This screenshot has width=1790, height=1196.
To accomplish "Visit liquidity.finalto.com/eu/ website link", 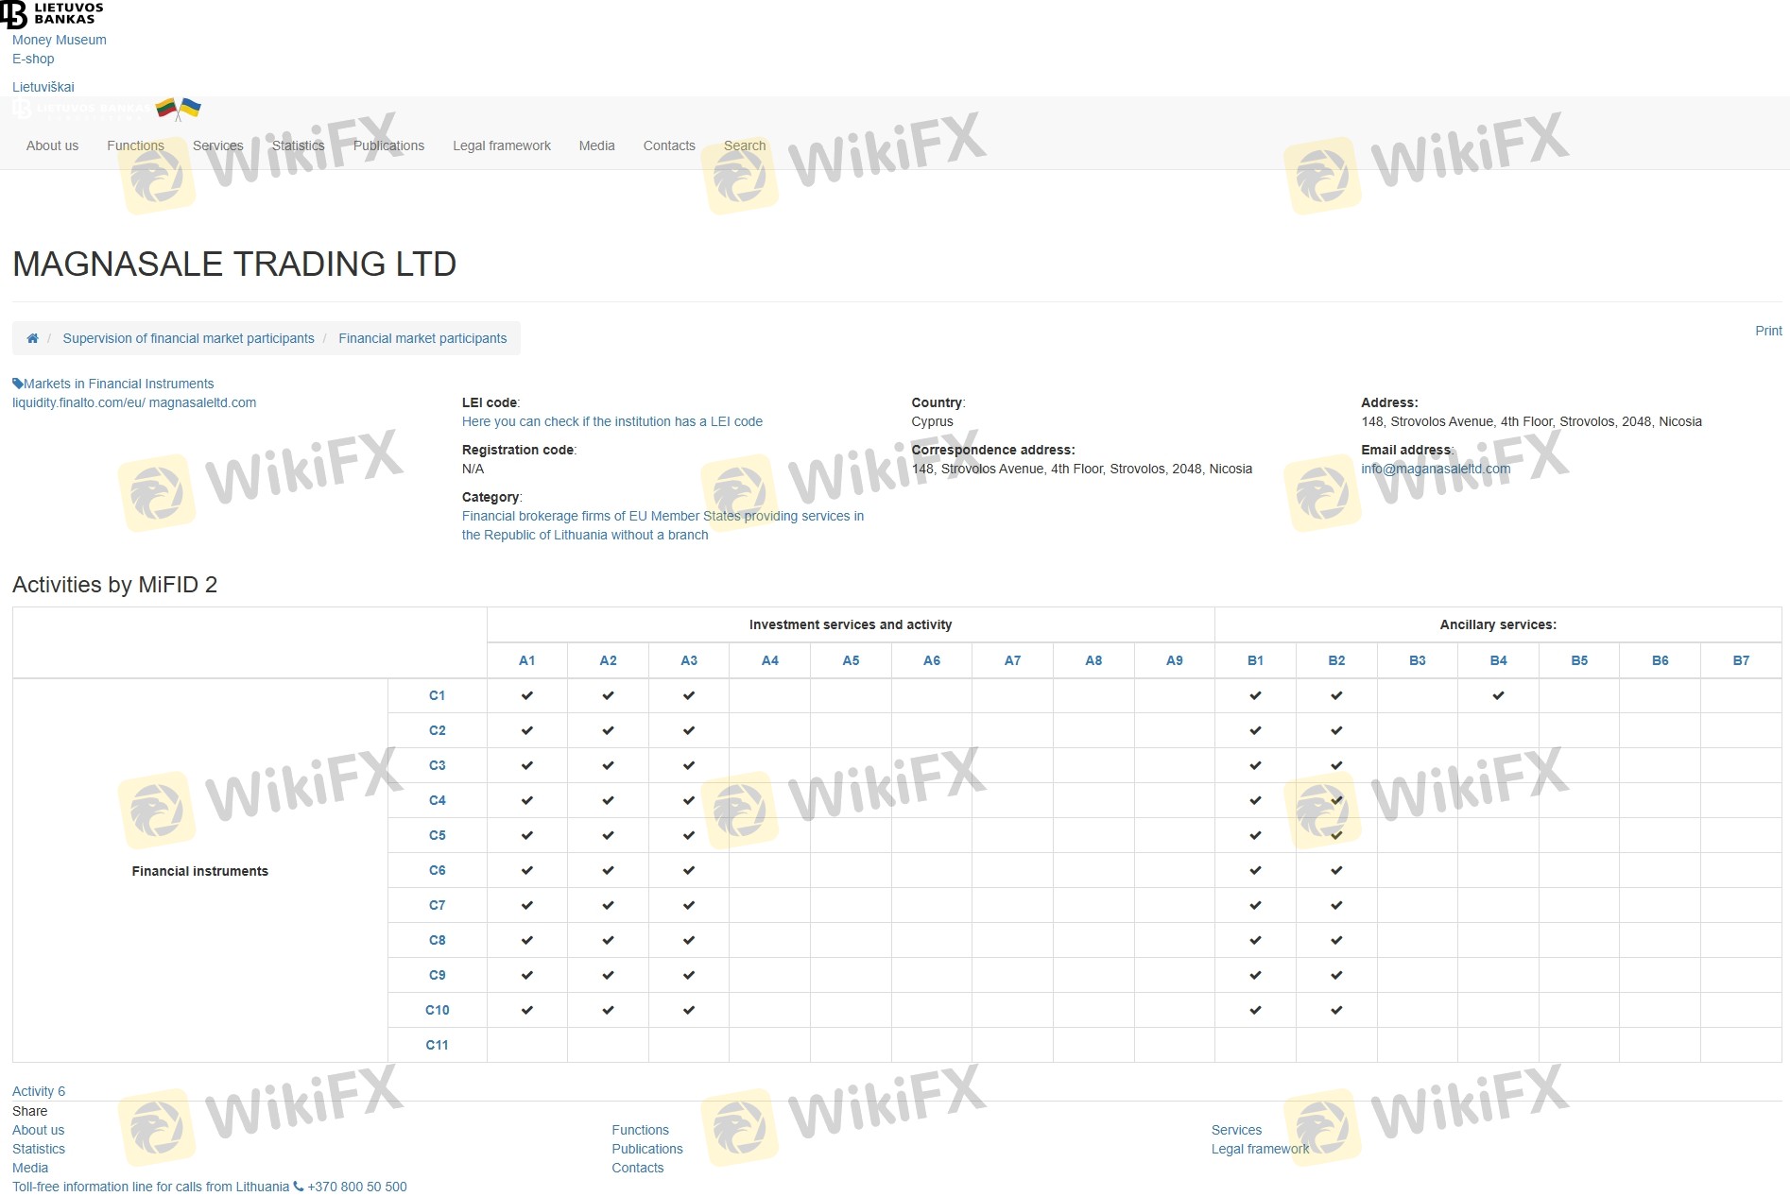I will pyautogui.click(x=78, y=402).
